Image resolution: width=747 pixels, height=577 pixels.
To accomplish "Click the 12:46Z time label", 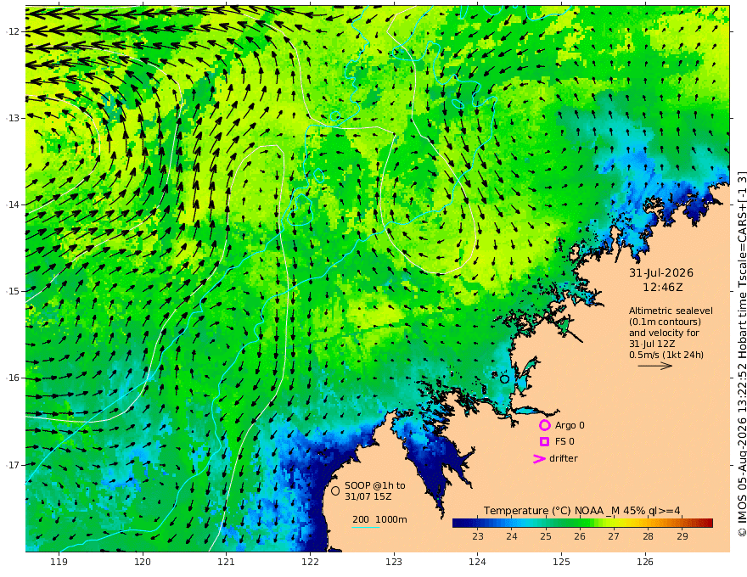I will [x=663, y=288].
